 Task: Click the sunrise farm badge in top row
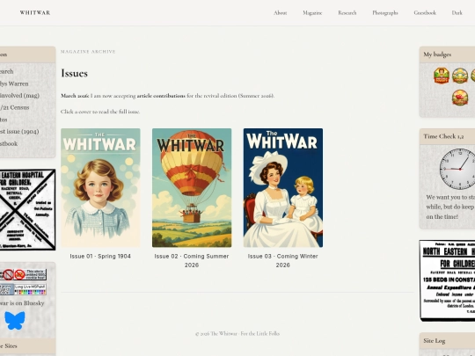coord(460,76)
